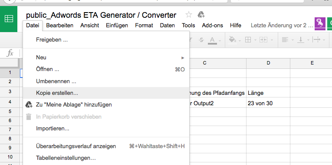Screen dimensions: 332x165
Task: Click the document title text
Action: (x=101, y=15)
